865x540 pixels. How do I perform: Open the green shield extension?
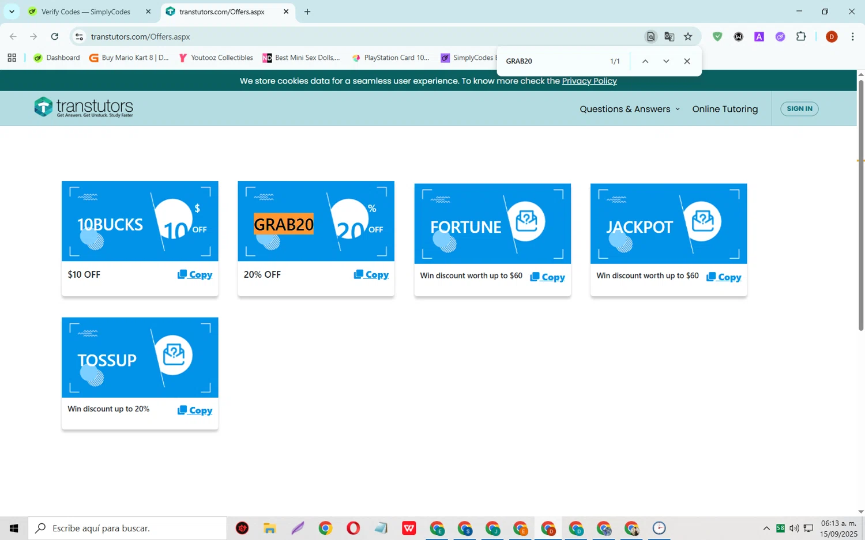pyautogui.click(x=717, y=36)
